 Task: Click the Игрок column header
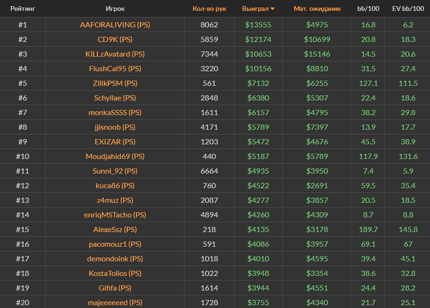(115, 8)
